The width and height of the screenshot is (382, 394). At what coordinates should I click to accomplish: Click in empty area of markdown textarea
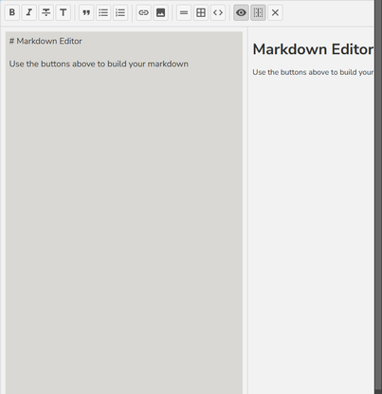click(124, 221)
